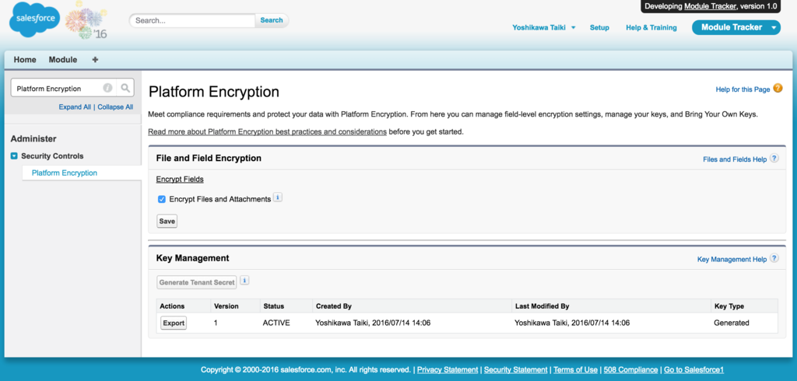
Task: Click the info icon in Quick Find box
Action: 107,88
